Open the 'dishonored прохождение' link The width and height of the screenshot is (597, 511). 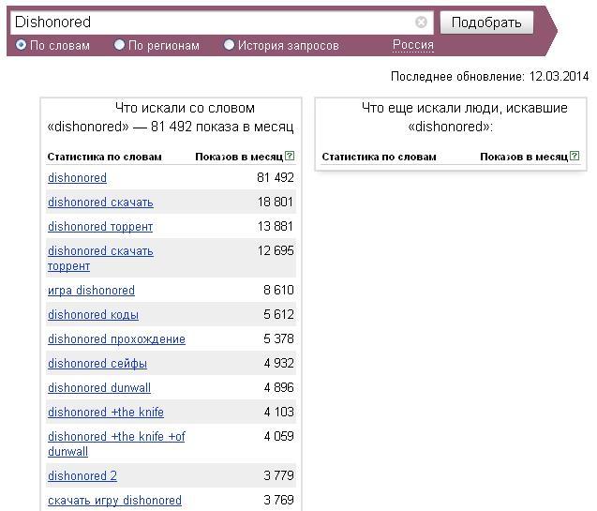click(x=116, y=338)
